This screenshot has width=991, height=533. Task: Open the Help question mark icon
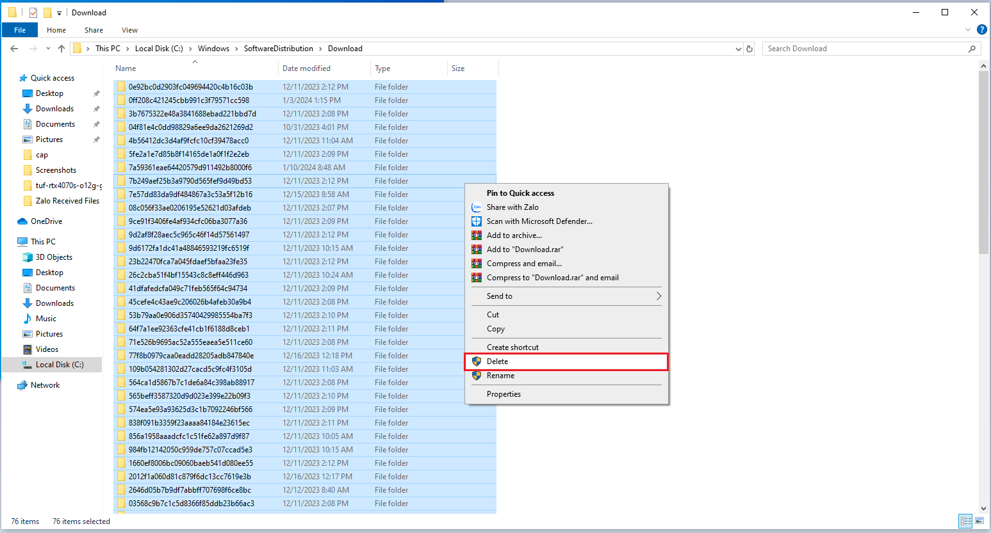coord(981,29)
